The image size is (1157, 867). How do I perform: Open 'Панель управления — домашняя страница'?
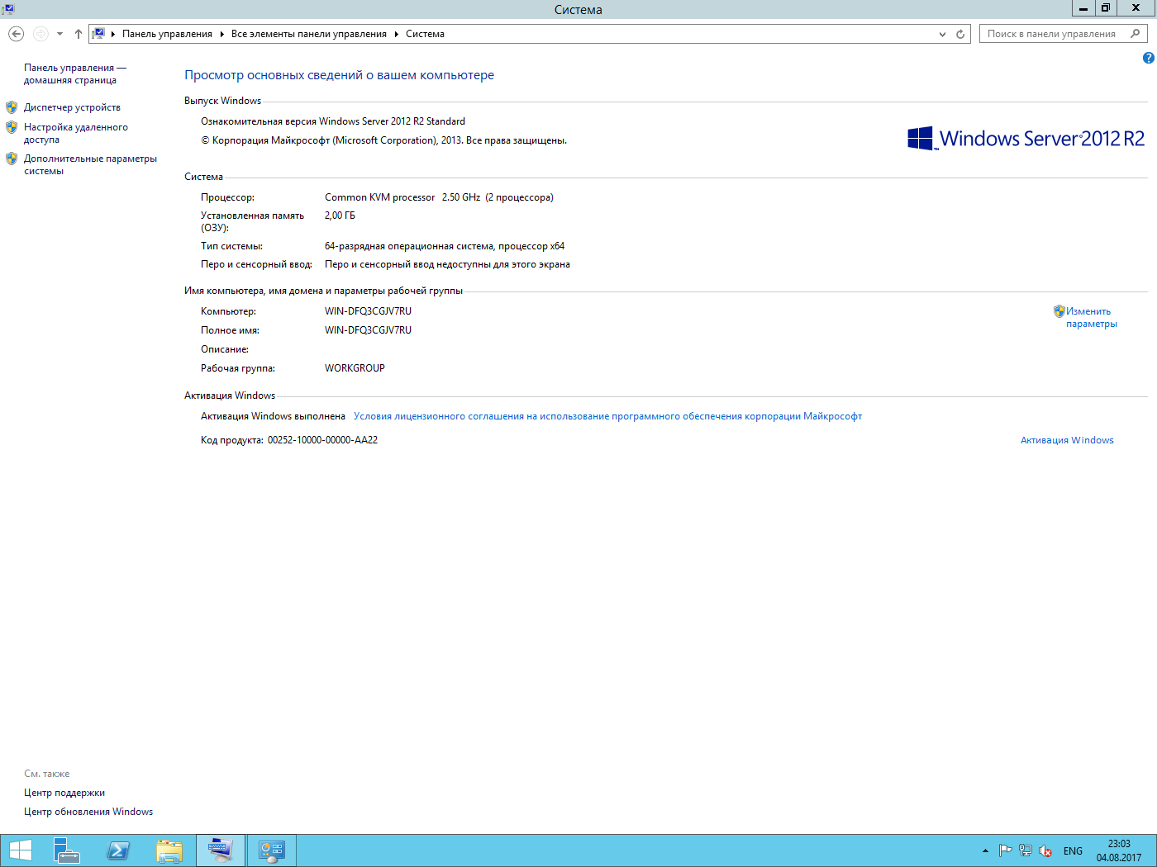(x=75, y=73)
